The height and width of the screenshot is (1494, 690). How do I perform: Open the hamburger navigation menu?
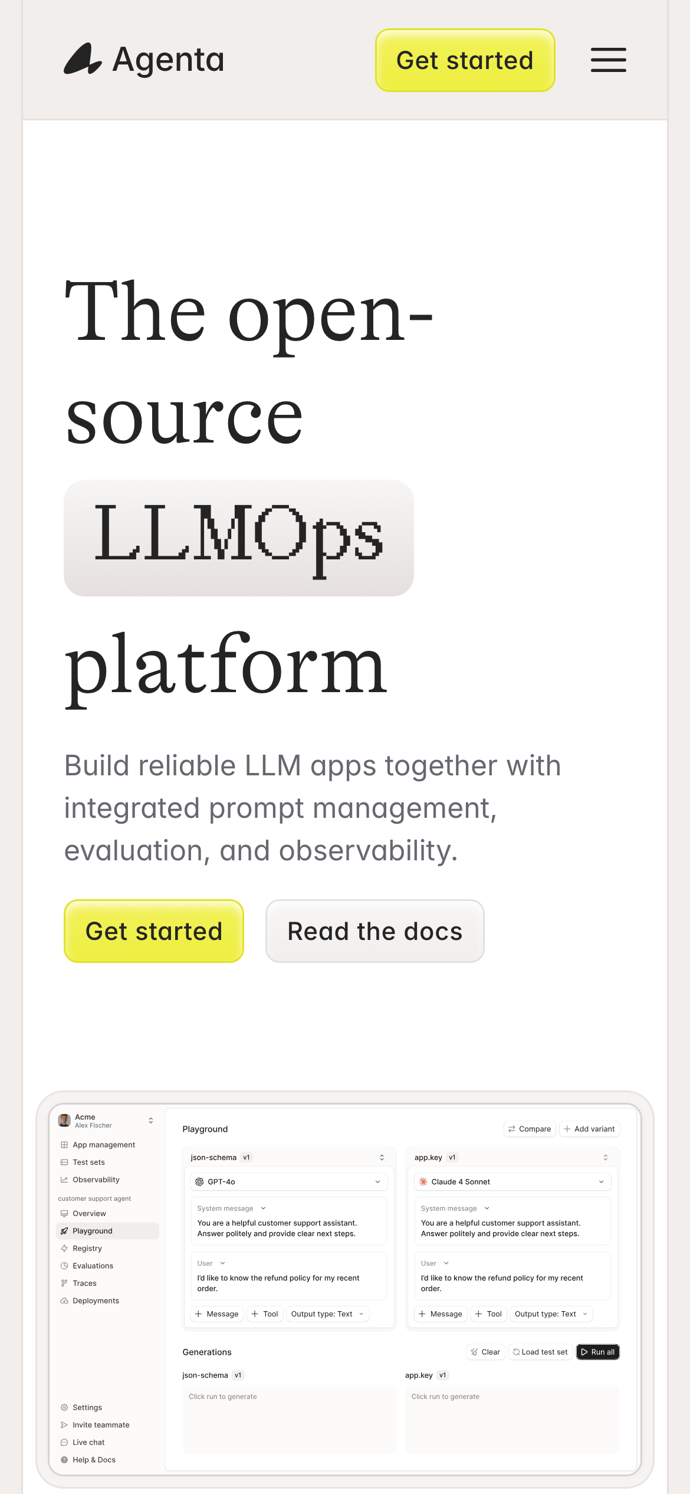(x=608, y=60)
